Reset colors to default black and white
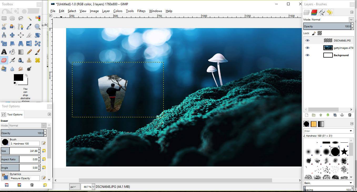 pos(15,83)
